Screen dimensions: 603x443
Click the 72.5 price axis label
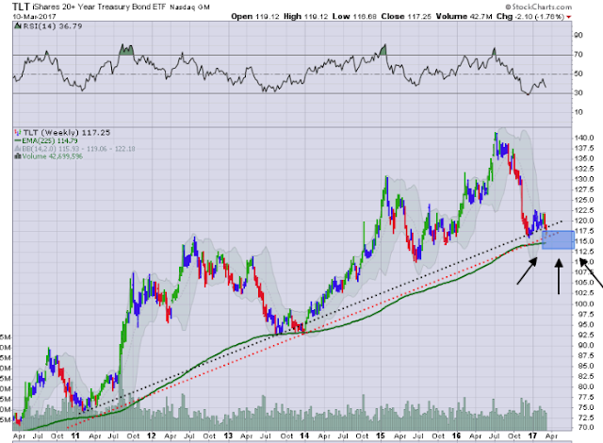click(584, 418)
